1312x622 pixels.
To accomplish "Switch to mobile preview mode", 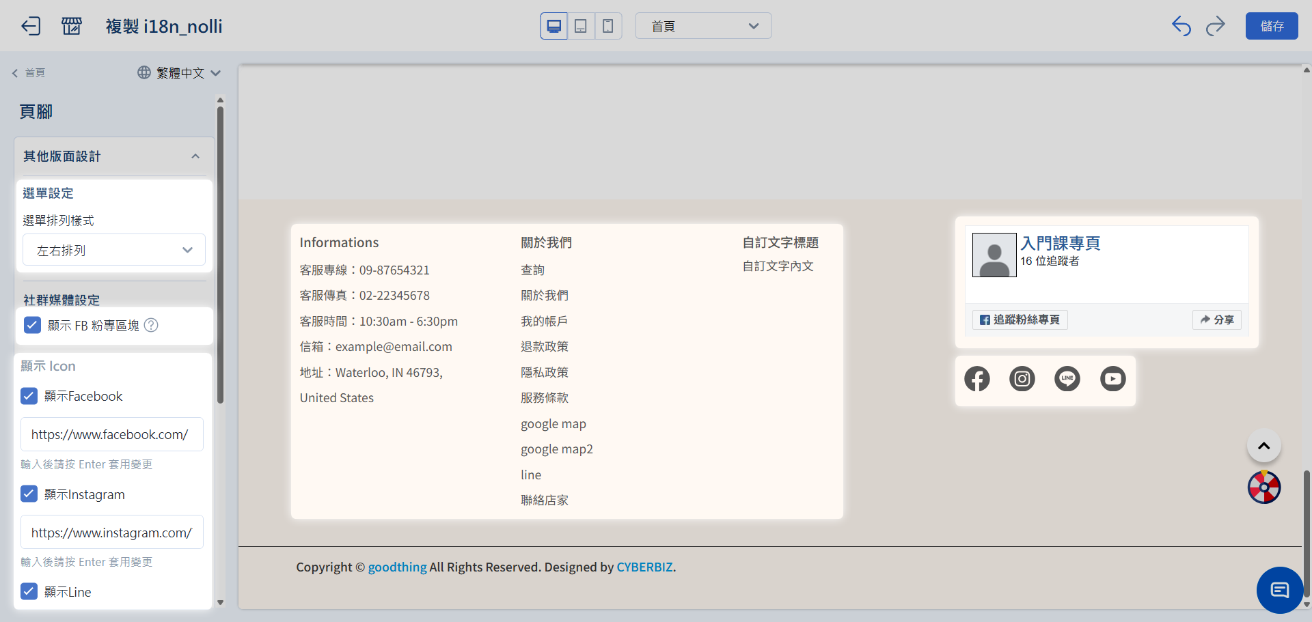I will [x=607, y=26].
